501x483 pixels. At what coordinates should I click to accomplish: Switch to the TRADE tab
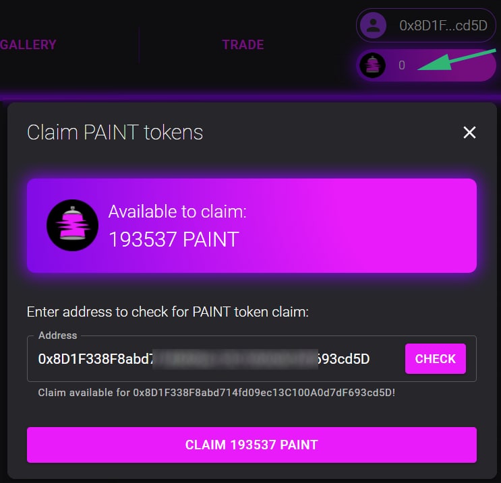pyautogui.click(x=243, y=45)
